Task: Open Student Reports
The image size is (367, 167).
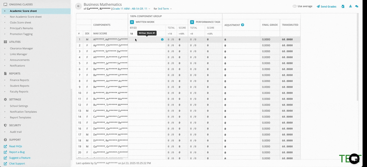Action: click(x=19, y=86)
